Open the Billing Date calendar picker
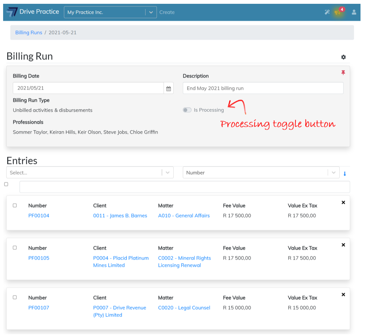 168,88
